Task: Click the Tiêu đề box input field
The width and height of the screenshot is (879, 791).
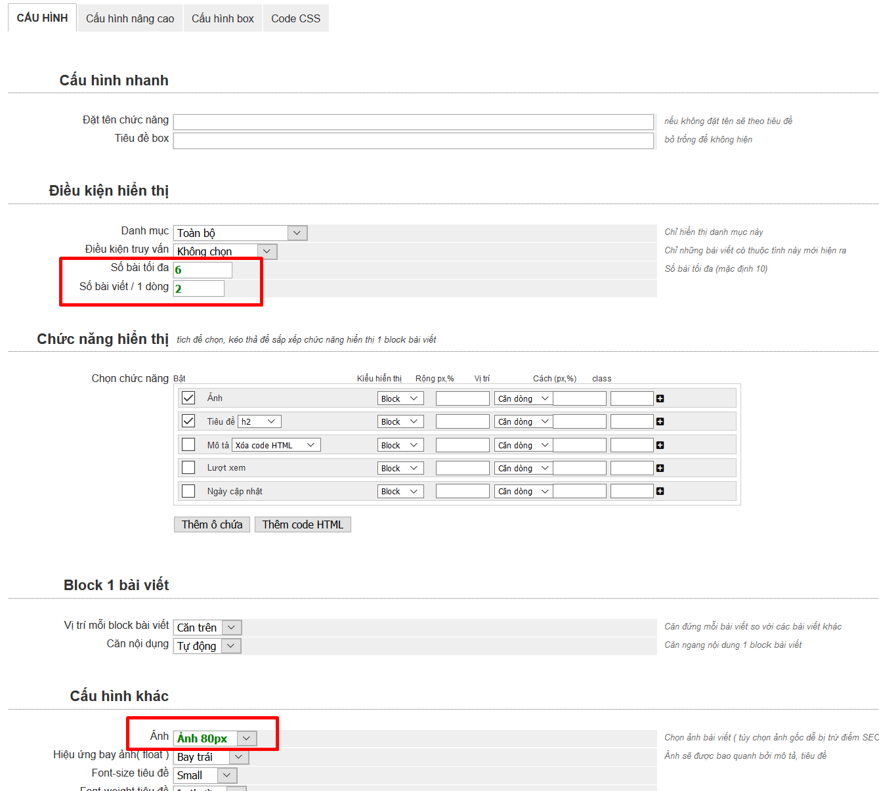Action: coord(414,140)
